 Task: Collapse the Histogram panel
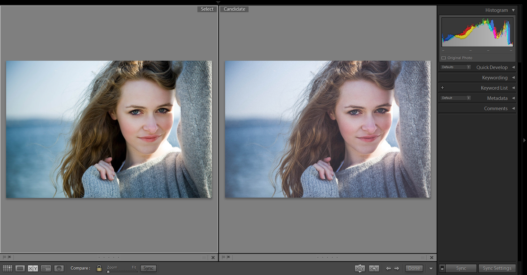pos(513,10)
